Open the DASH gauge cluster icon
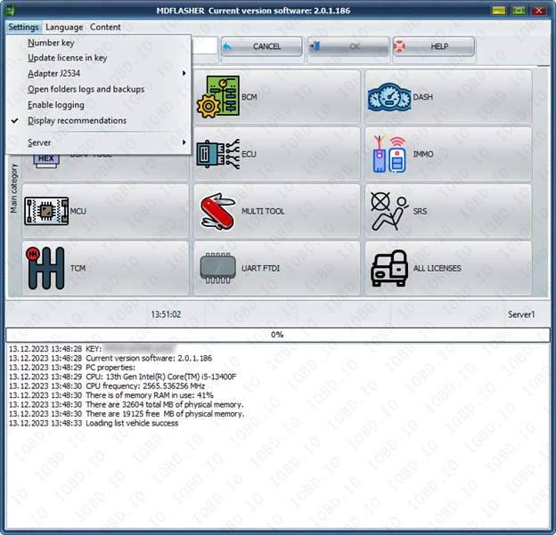The image size is (556, 535). coord(389,97)
